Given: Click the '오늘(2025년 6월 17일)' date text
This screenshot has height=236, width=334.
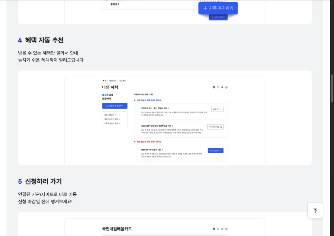Looking at the screenshot, I should pos(143,95).
